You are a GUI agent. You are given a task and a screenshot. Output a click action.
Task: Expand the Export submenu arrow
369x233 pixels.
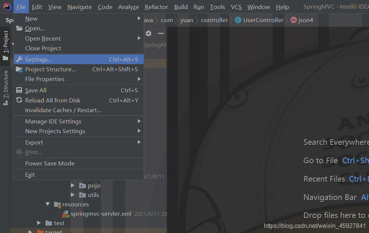pos(139,142)
